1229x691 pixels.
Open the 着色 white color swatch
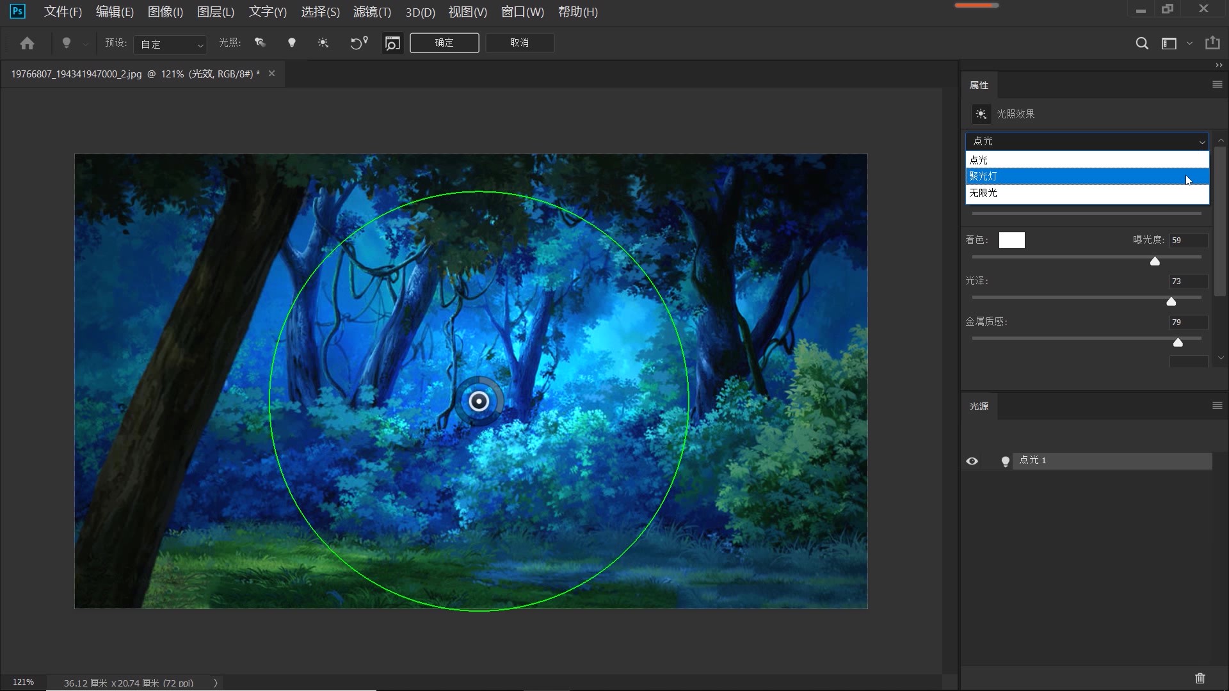pyautogui.click(x=1011, y=241)
